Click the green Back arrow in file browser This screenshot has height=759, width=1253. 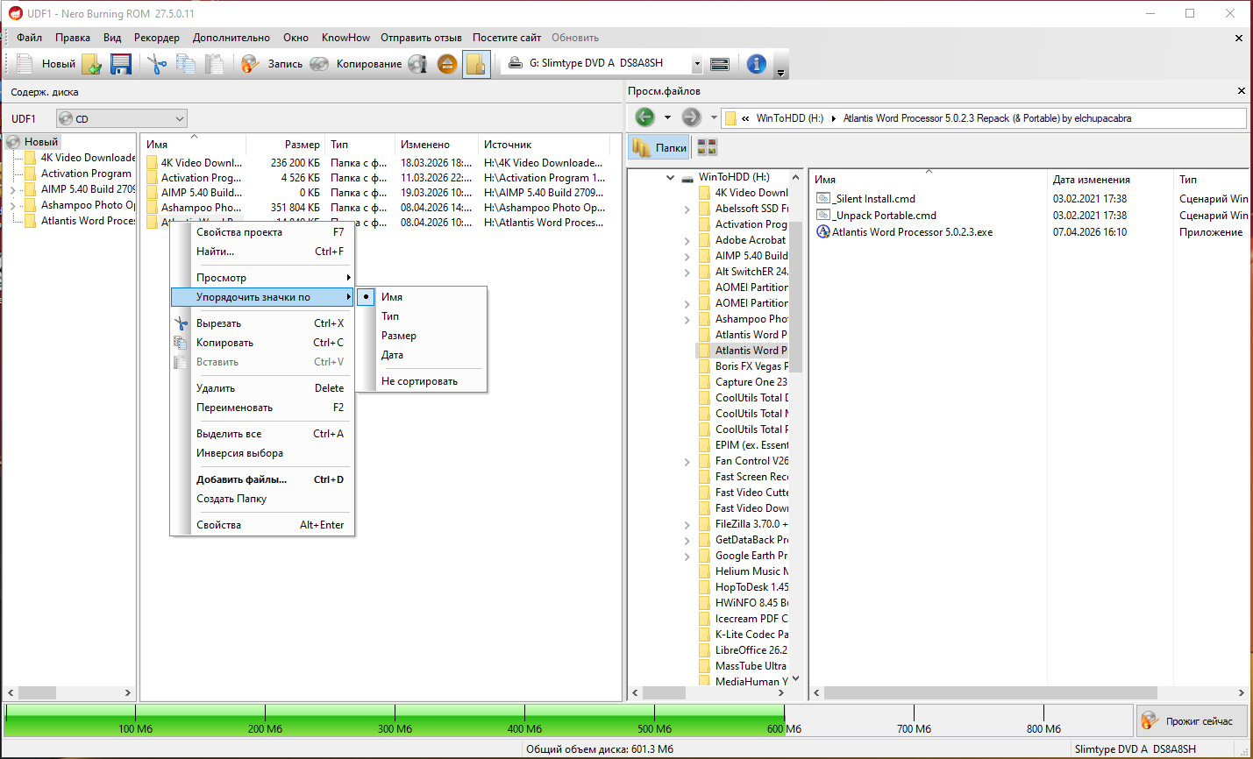[x=644, y=117]
